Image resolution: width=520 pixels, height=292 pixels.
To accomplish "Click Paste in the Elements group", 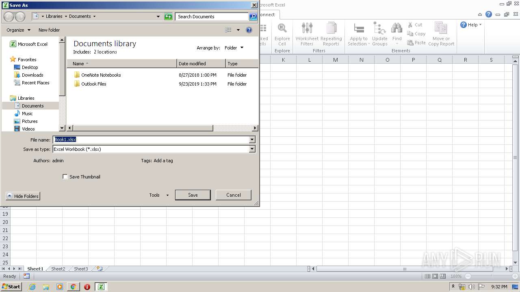I will click(x=416, y=43).
